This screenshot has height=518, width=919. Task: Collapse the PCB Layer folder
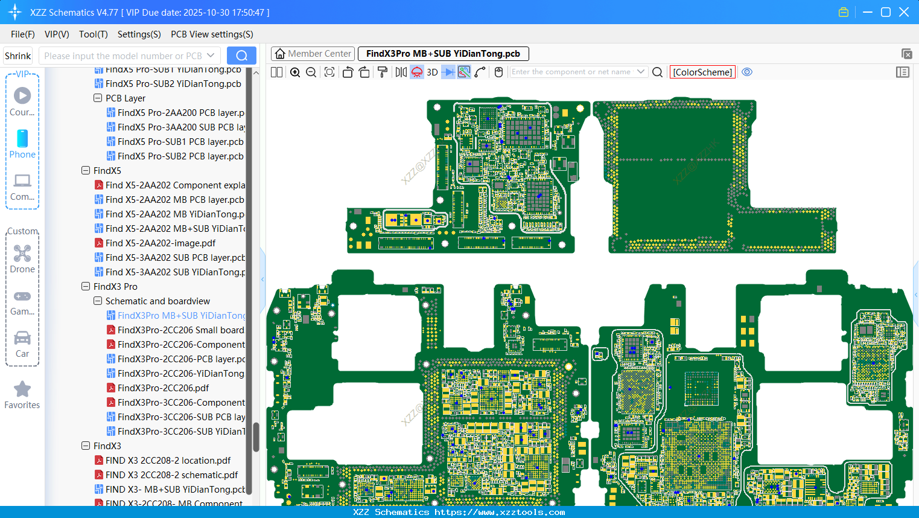[98, 98]
